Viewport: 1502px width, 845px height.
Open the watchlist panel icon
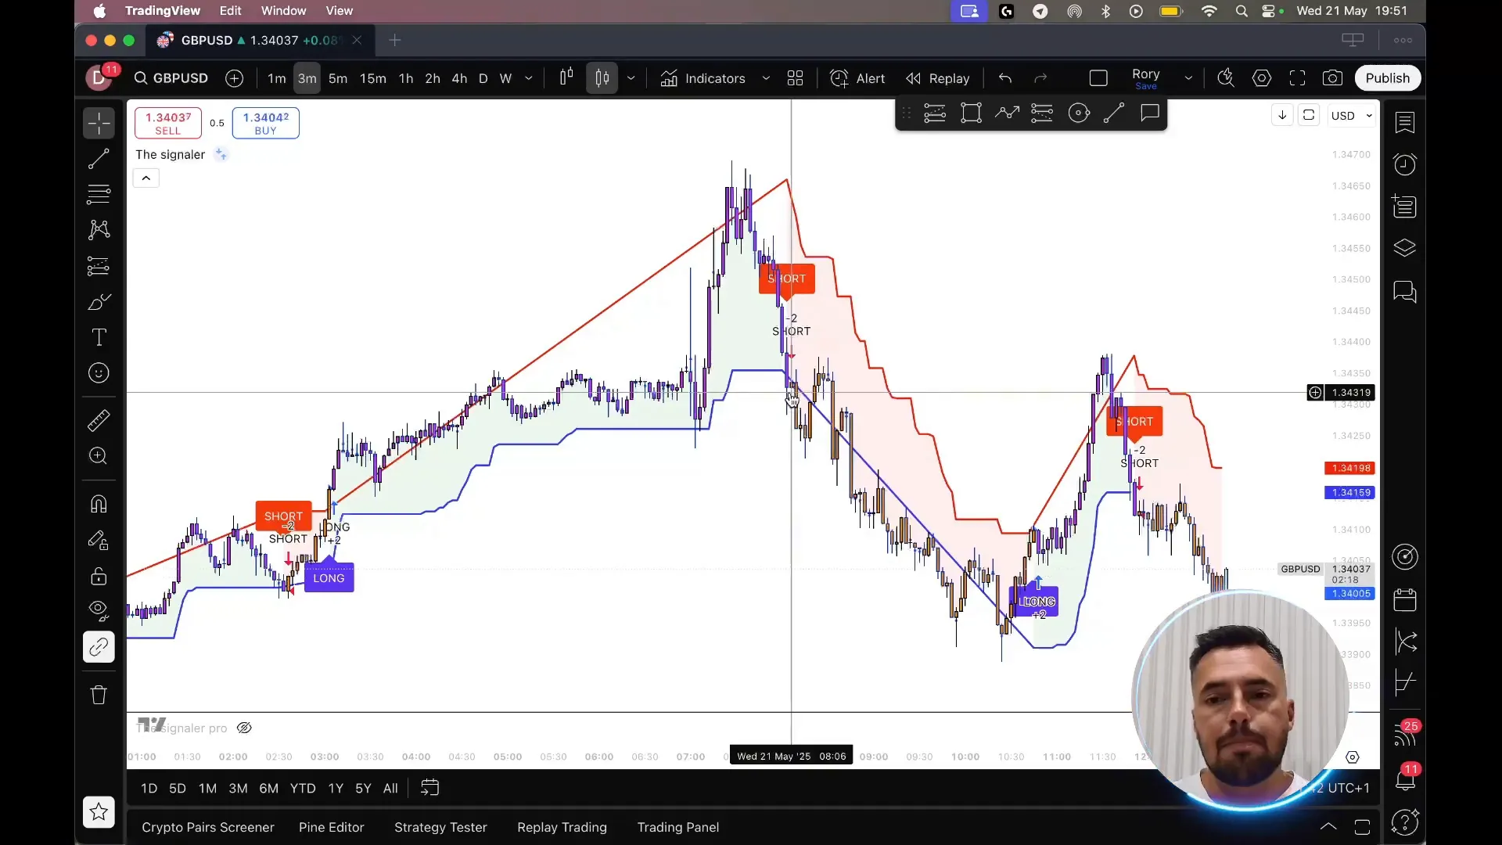click(x=1405, y=122)
